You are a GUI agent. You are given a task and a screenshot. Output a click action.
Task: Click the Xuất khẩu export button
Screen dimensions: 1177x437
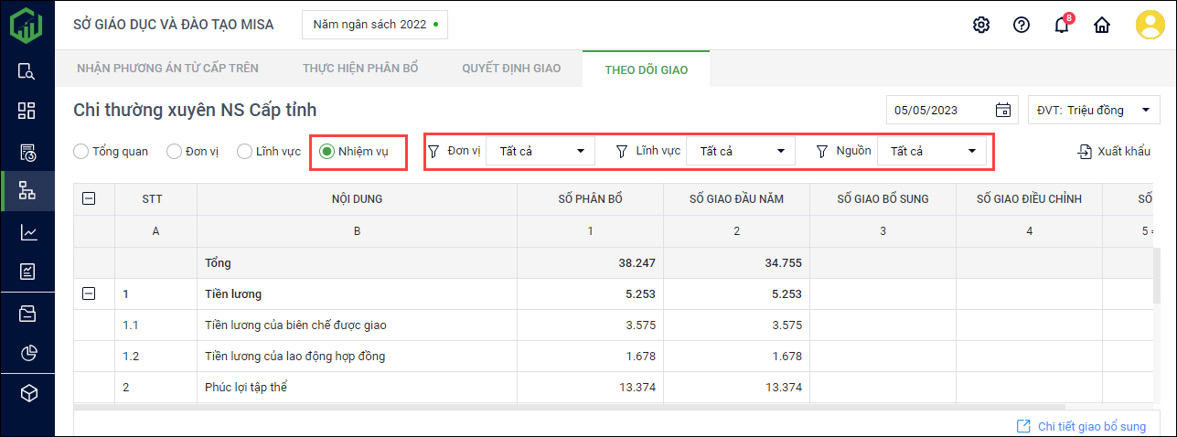(x=1113, y=152)
